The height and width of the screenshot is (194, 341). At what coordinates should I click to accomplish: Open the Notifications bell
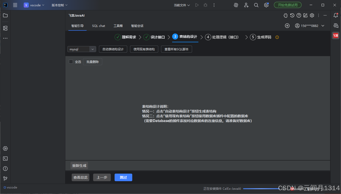336,15
